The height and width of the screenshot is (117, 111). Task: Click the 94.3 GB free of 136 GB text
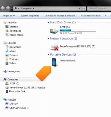tap(71, 33)
